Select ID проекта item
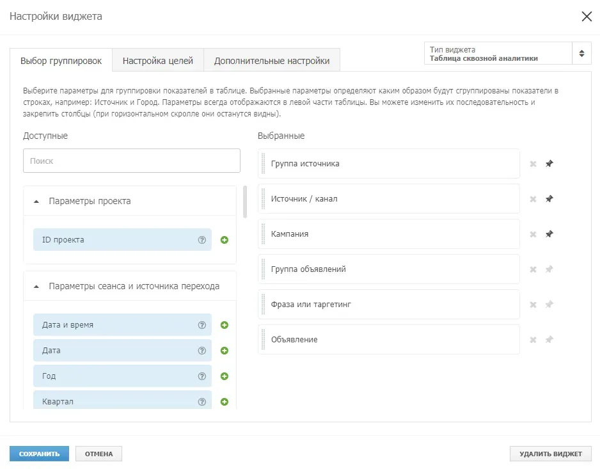 pos(122,240)
